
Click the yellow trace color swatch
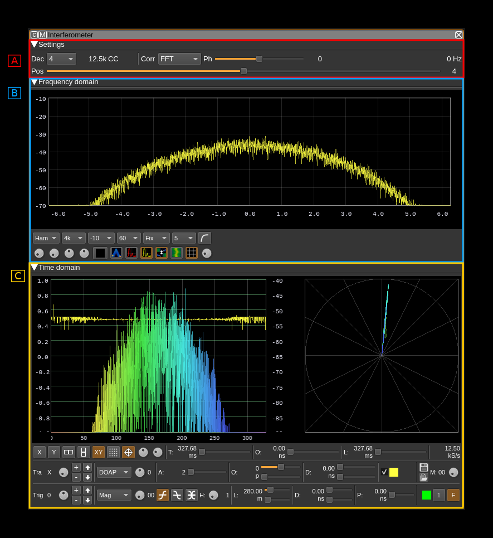point(394,472)
